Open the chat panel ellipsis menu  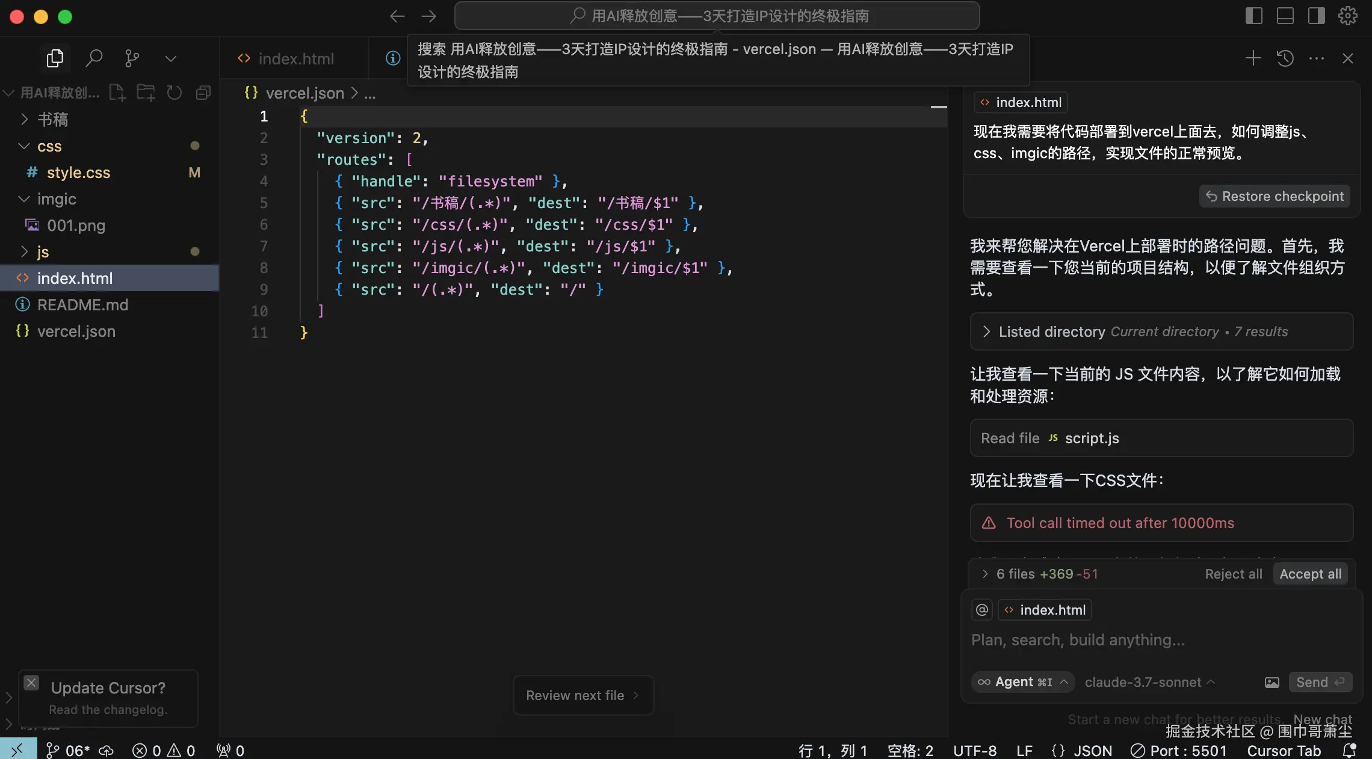coord(1317,58)
